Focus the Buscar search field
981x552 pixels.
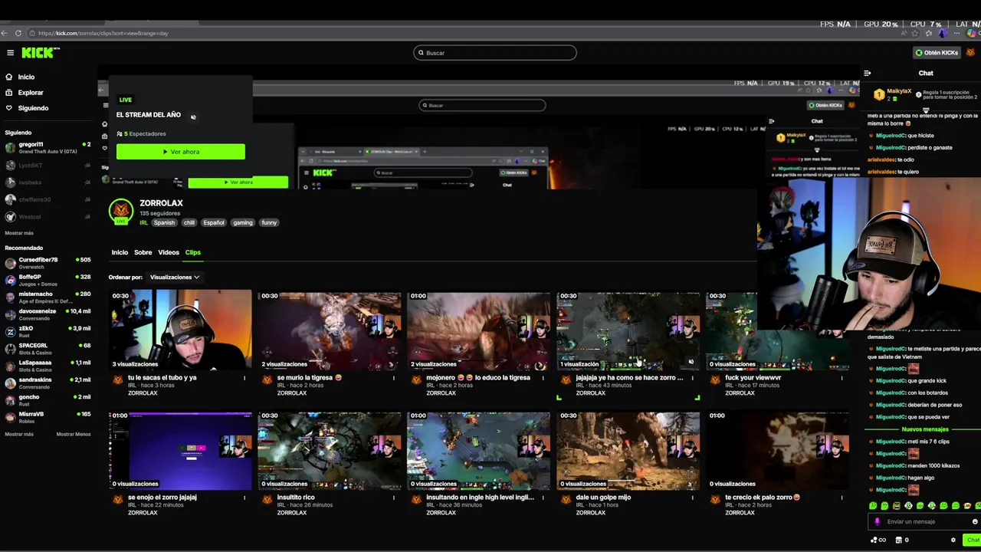click(x=495, y=53)
